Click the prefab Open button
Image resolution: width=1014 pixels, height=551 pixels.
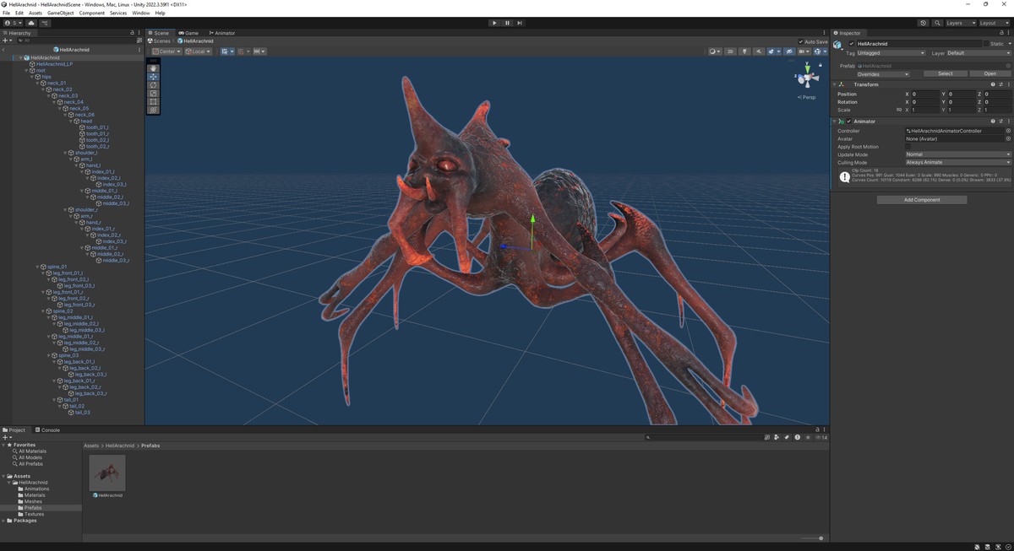click(990, 73)
